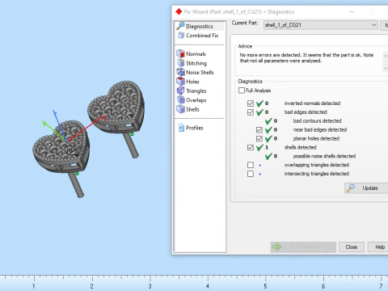Viewport: 388px width, 291px height.
Task: Click green check beside planar holes
Action: point(268,138)
